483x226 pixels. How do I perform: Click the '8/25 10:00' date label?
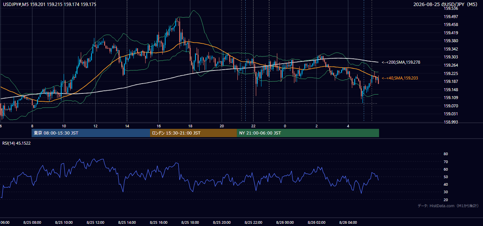(x=64, y=223)
